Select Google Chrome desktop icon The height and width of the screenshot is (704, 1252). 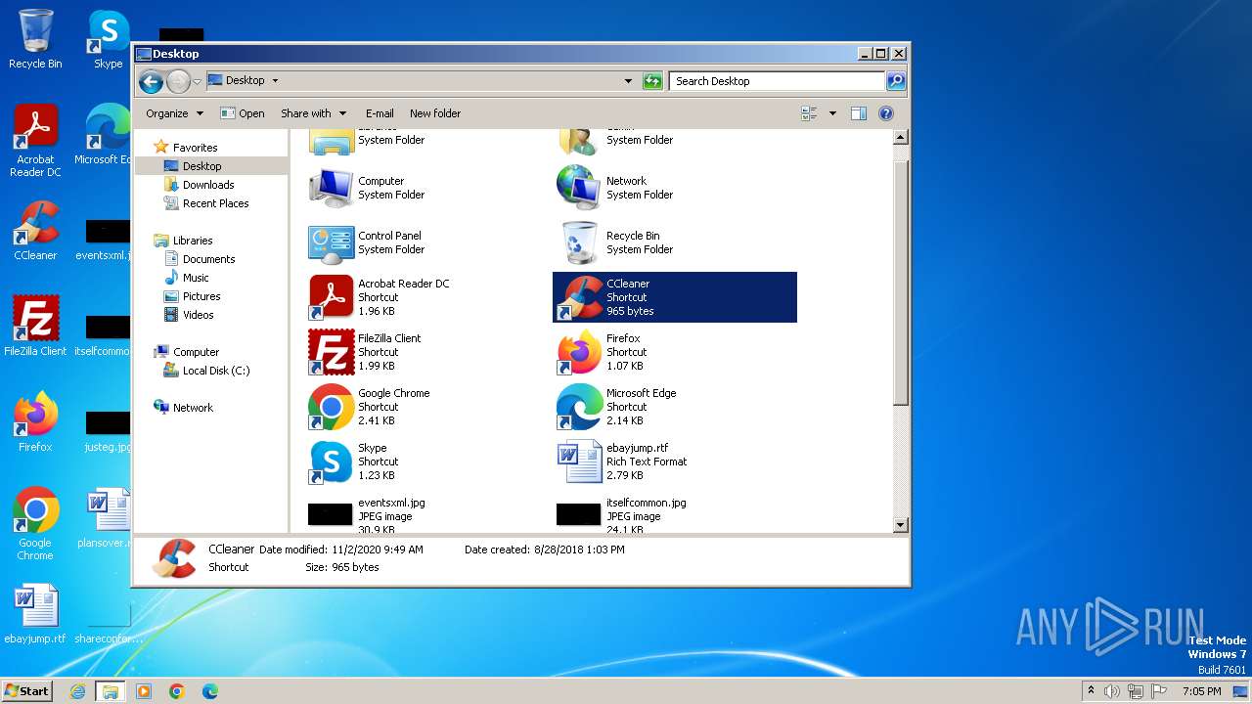[x=35, y=524]
